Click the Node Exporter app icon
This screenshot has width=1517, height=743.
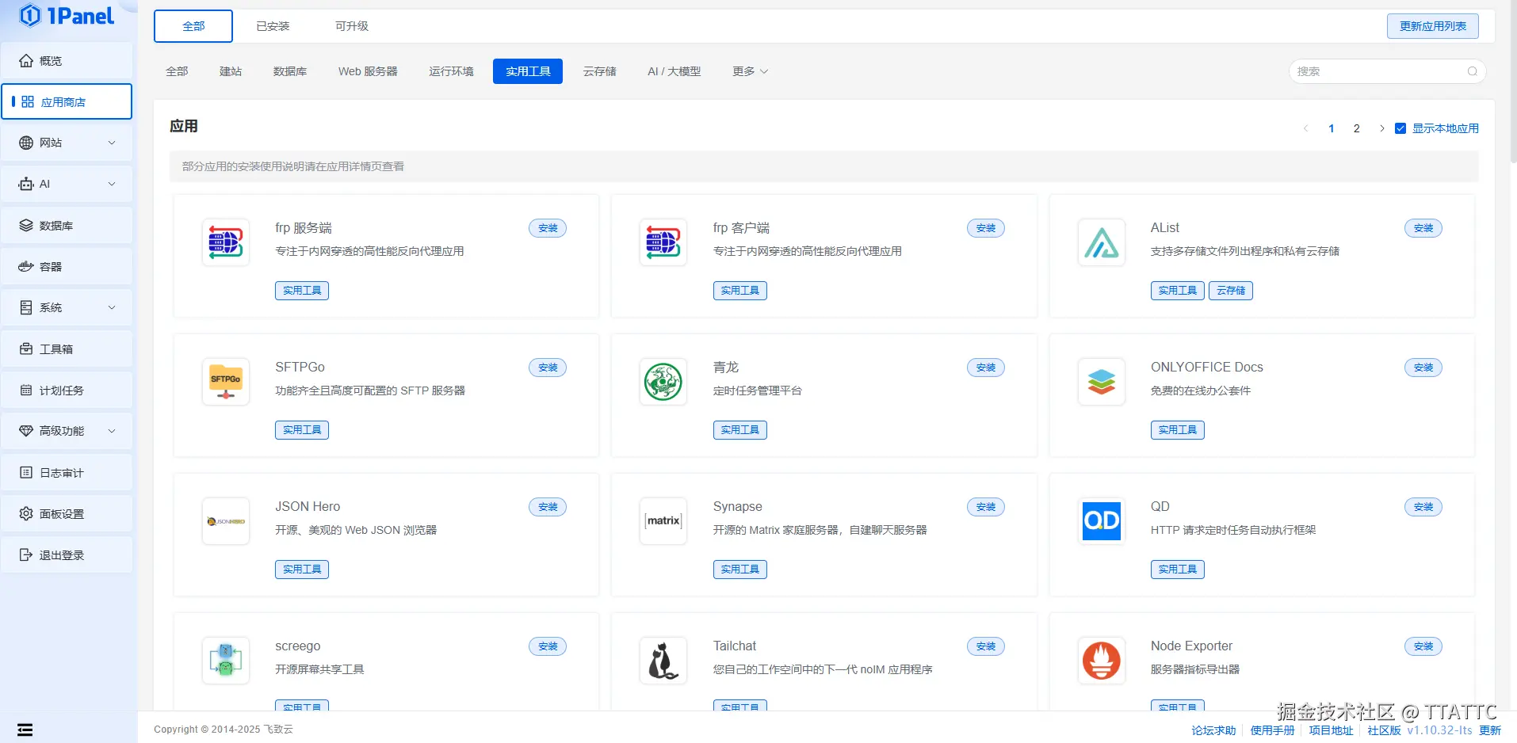1102,661
